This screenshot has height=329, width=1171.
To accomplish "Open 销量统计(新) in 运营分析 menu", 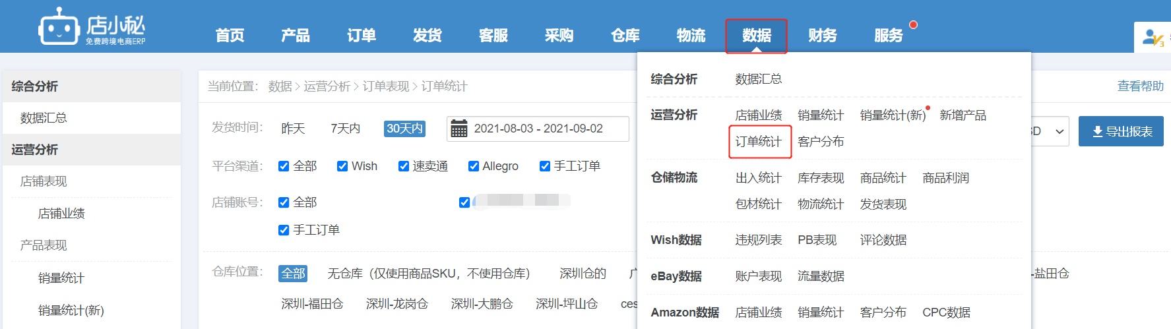I will pos(893,115).
